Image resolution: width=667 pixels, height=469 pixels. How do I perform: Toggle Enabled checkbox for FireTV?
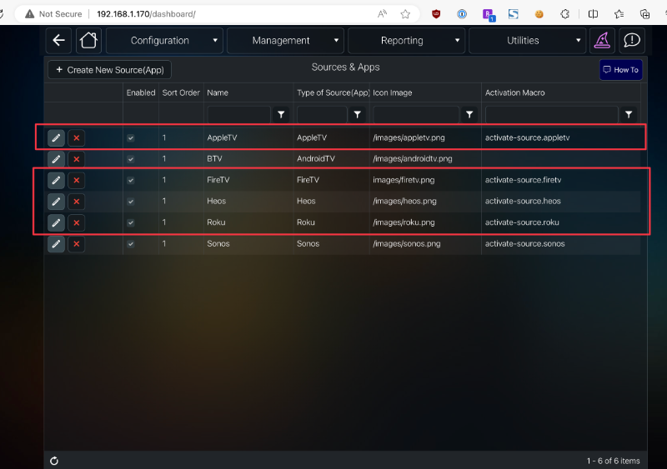point(131,180)
